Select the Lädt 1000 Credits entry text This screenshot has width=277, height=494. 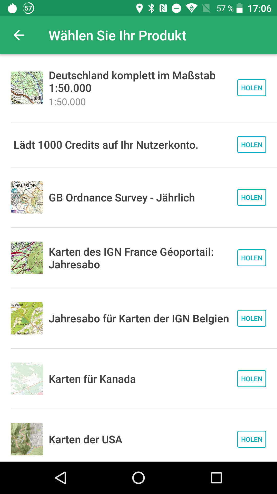coord(106,145)
